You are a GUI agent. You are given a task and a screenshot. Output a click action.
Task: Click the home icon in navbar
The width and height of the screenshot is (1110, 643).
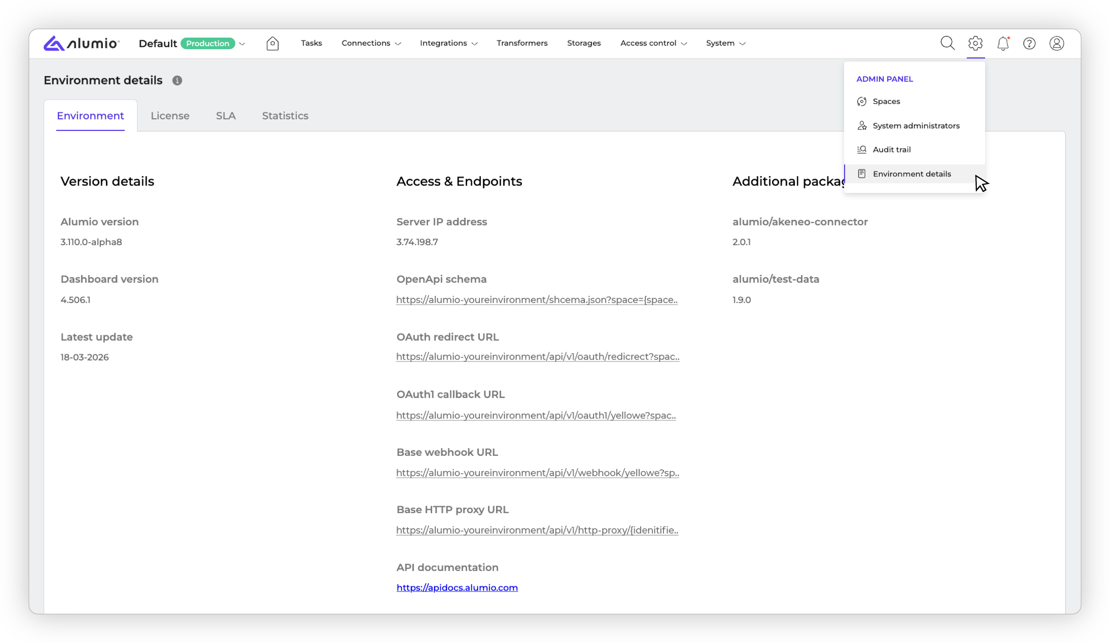[272, 43]
